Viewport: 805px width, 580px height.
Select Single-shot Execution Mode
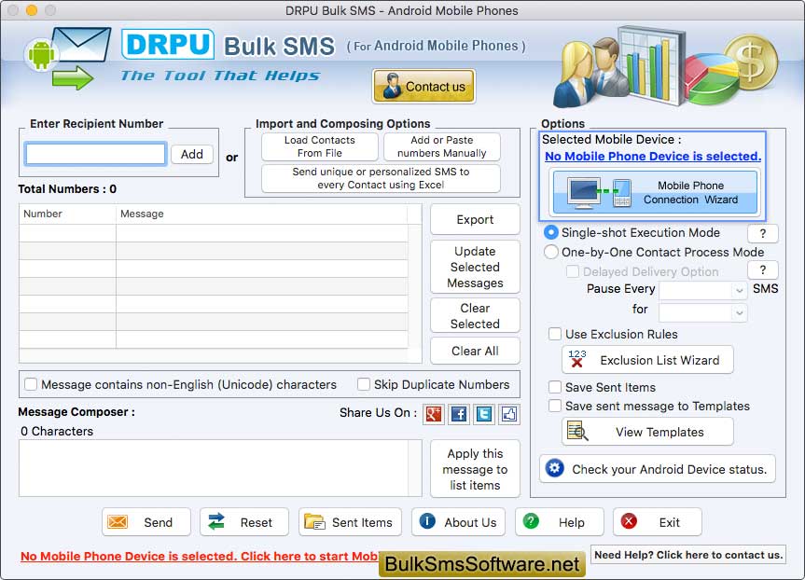pyautogui.click(x=551, y=232)
